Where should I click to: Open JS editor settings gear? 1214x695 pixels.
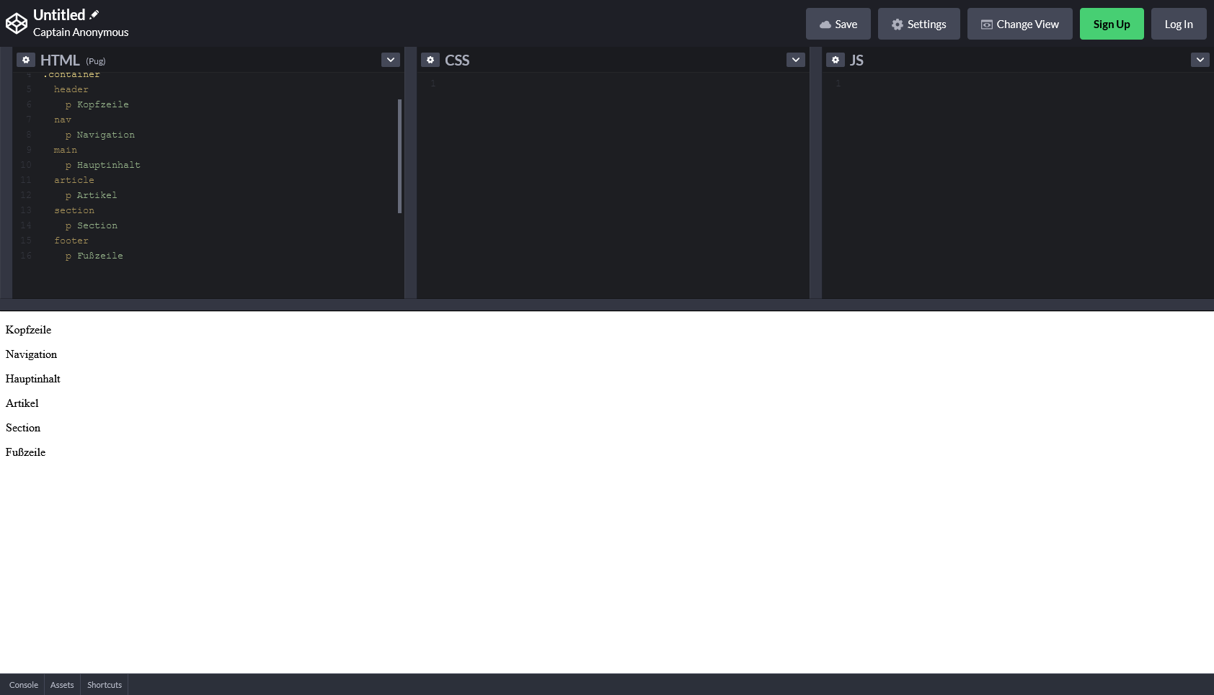[x=836, y=60]
